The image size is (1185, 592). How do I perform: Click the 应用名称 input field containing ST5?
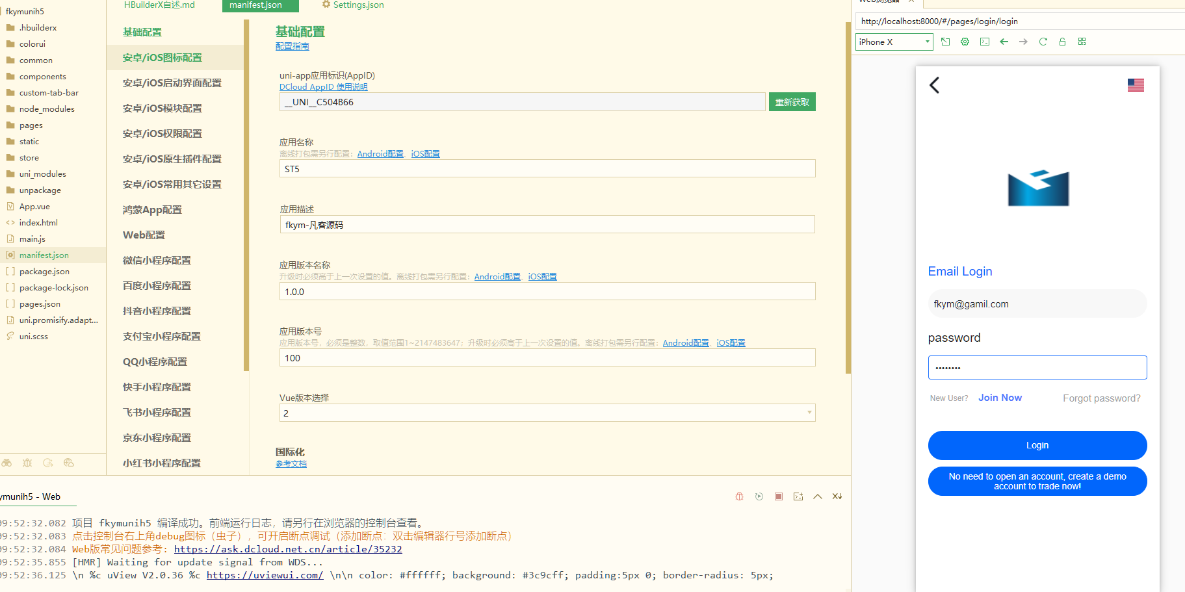(x=547, y=169)
